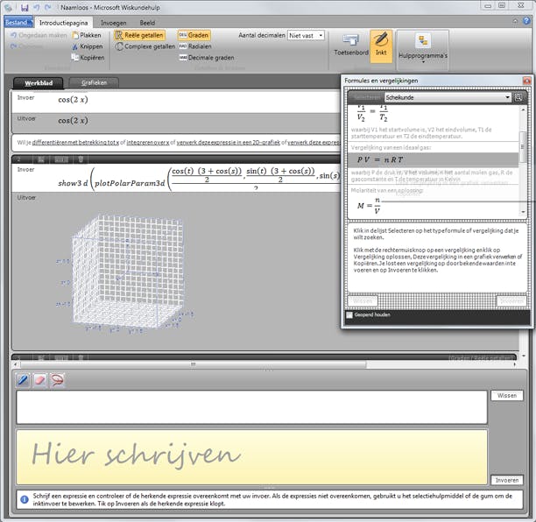536x522 pixels.
Task: Select Complexe getallen number mode
Action: pyautogui.click(x=145, y=46)
